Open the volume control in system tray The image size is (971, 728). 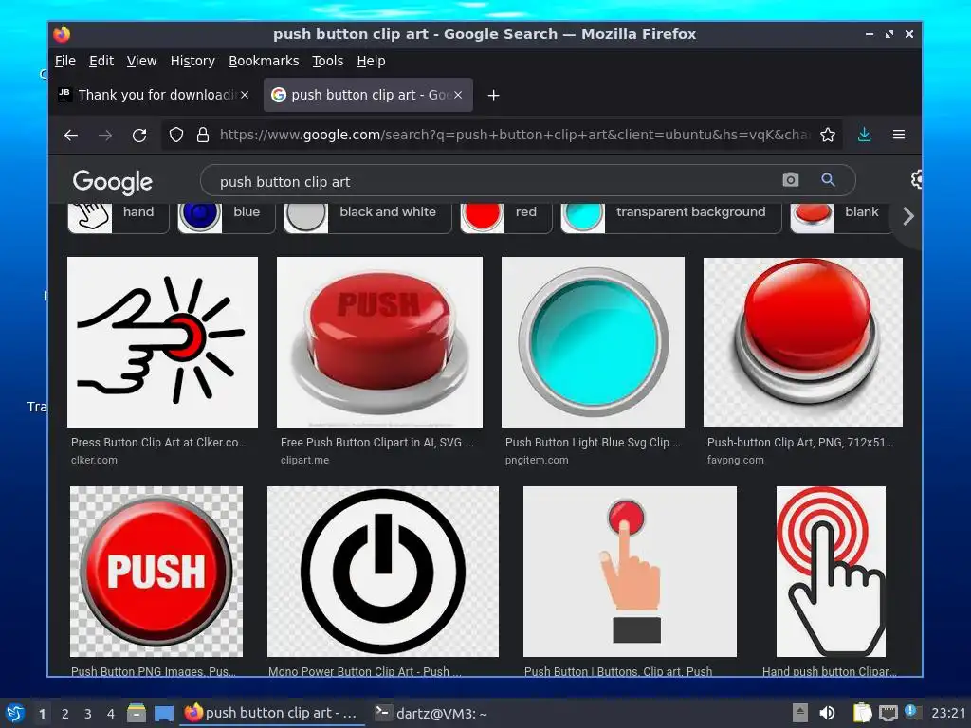(x=827, y=713)
